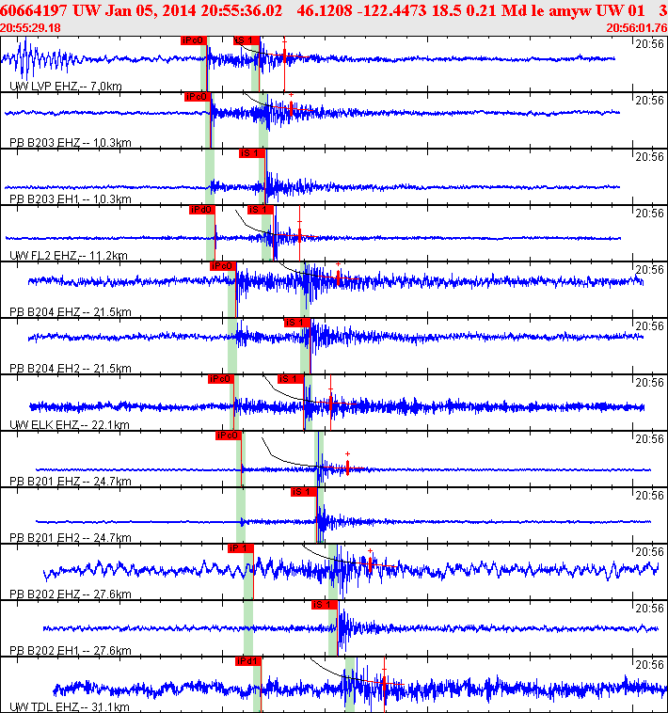This screenshot has width=668, height=713.
Task: Click the 'PB B201 EHZ -- 24.7km' station label
Action: pyautogui.click(x=71, y=481)
